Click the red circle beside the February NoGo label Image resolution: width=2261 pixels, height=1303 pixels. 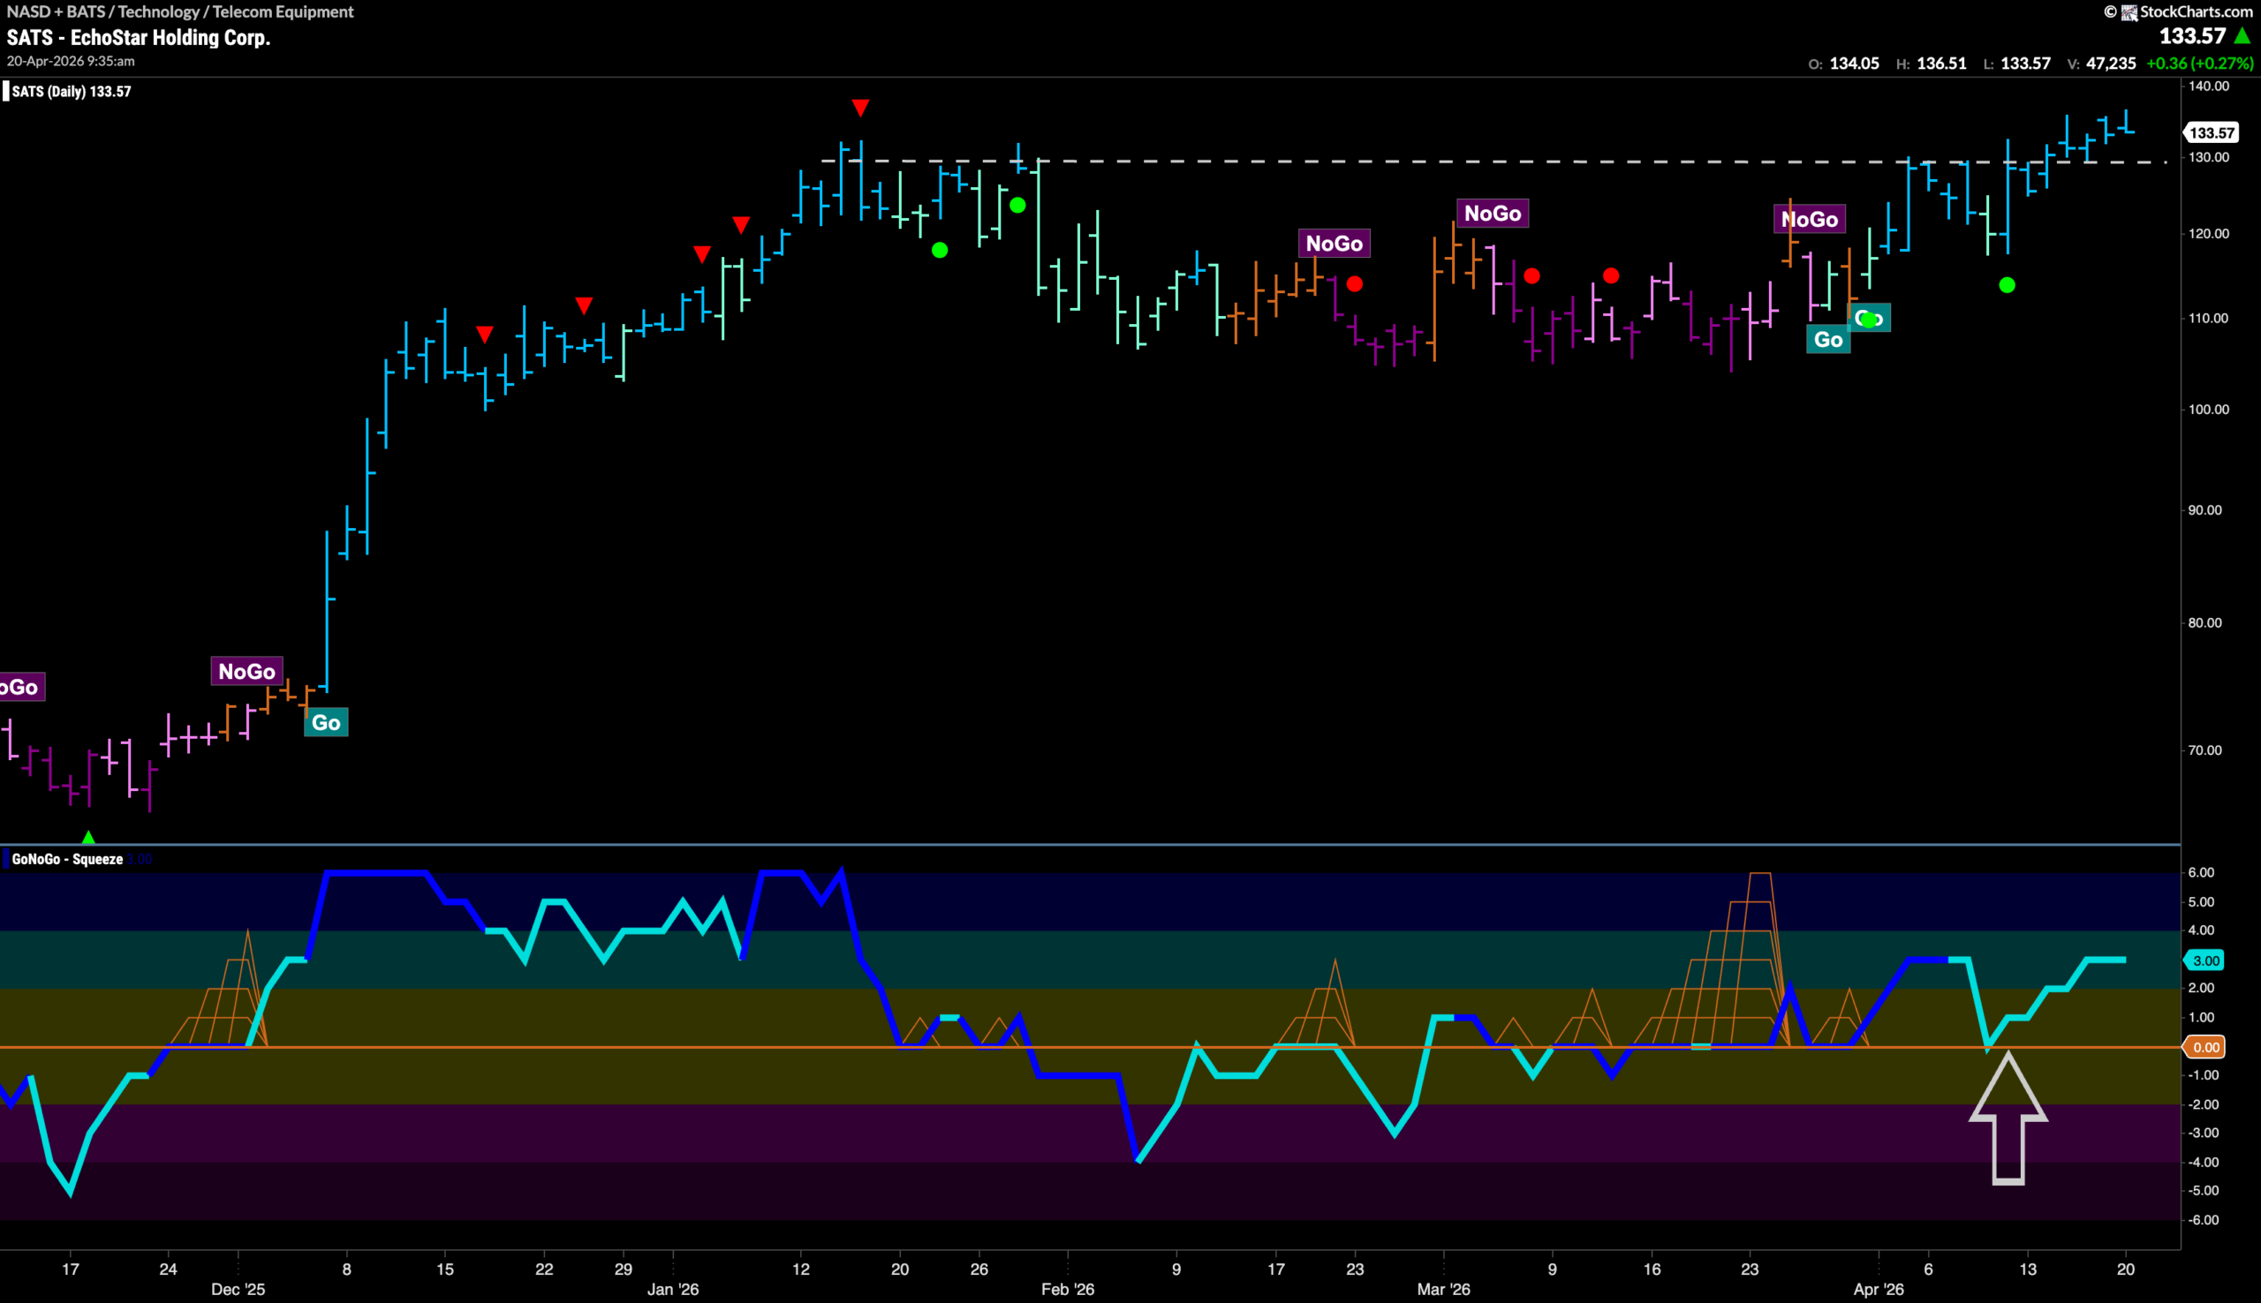[x=1354, y=283]
